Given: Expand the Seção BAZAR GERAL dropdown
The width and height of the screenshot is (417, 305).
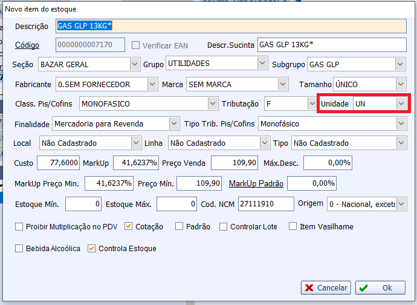Looking at the screenshot, I should pyautogui.click(x=134, y=64).
